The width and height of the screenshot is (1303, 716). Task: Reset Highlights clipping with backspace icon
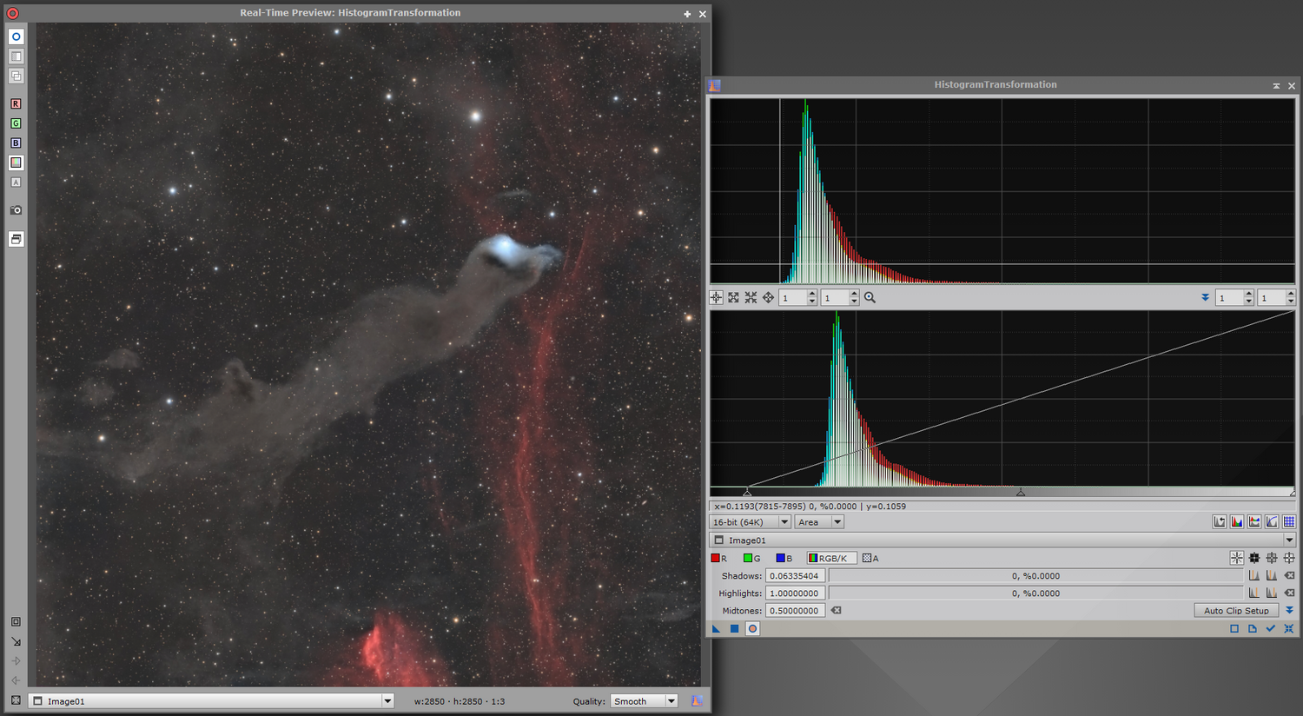pos(1289,593)
